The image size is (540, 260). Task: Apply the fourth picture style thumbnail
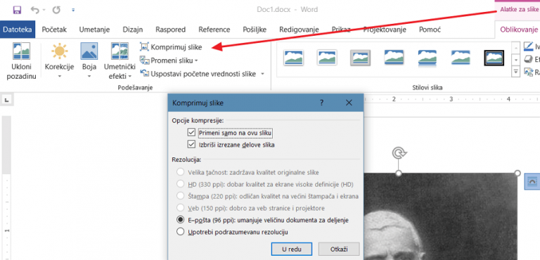point(394,58)
